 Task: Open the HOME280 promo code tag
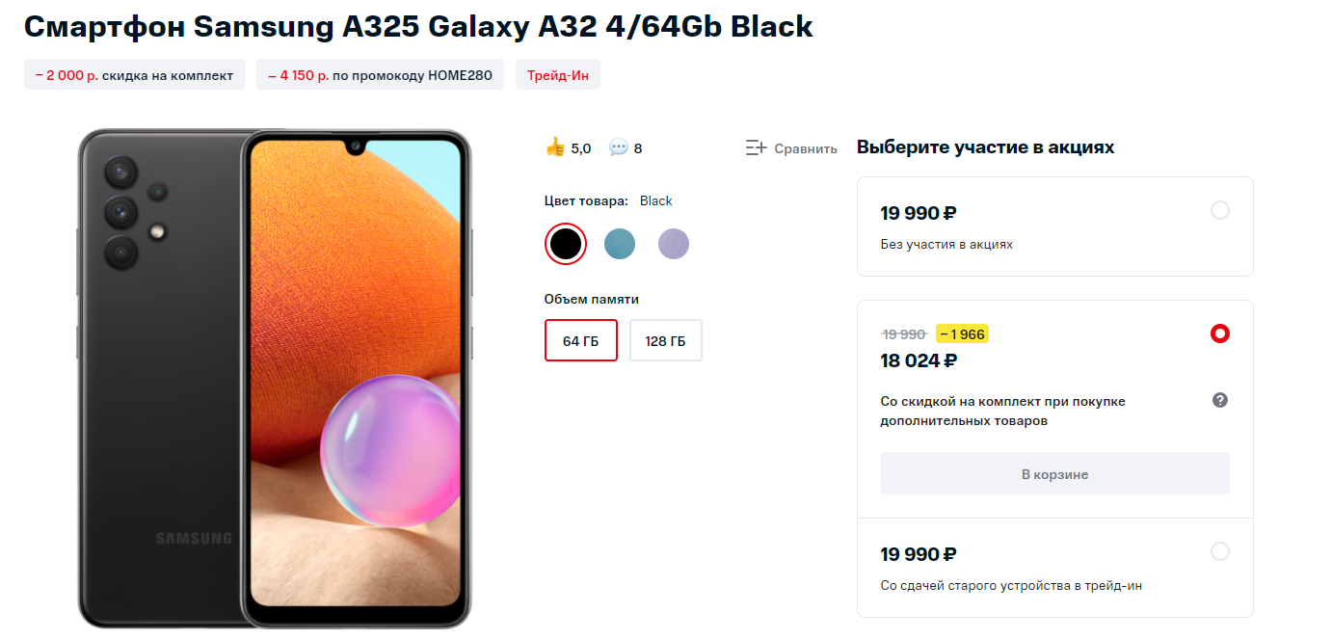pyautogui.click(x=380, y=75)
